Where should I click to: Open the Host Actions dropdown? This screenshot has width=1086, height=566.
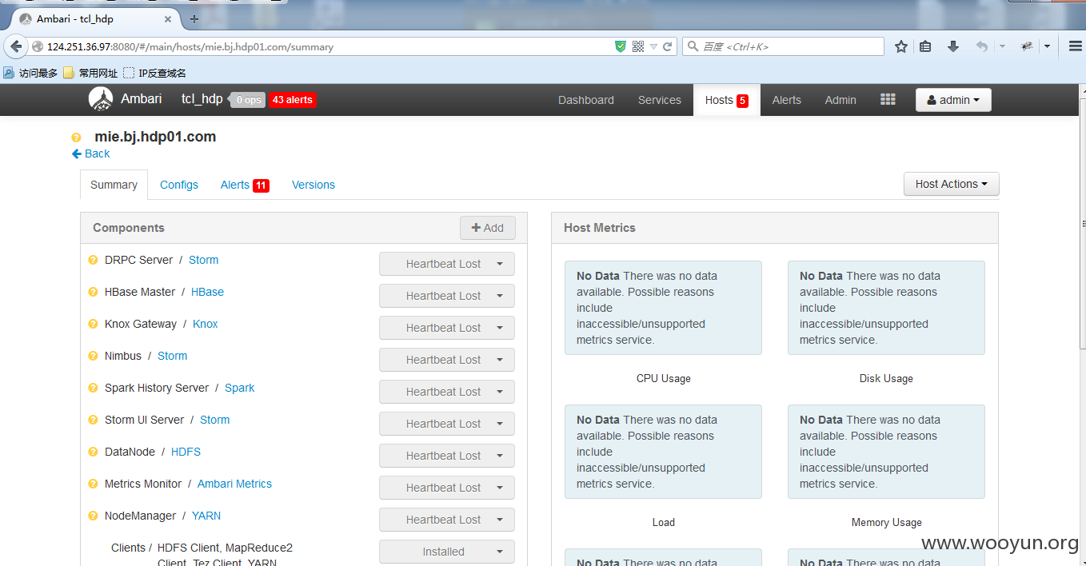952,184
